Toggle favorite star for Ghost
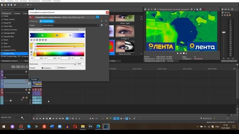Viewport: 239px width, 134px height. [2, 40]
